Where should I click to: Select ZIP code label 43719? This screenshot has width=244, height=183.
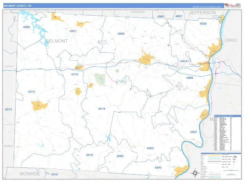[x=75, y=74]
